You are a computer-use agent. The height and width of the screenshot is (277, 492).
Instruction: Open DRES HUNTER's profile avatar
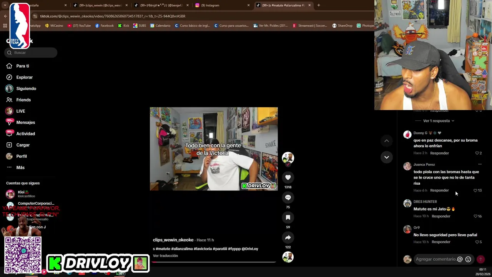coord(407,204)
